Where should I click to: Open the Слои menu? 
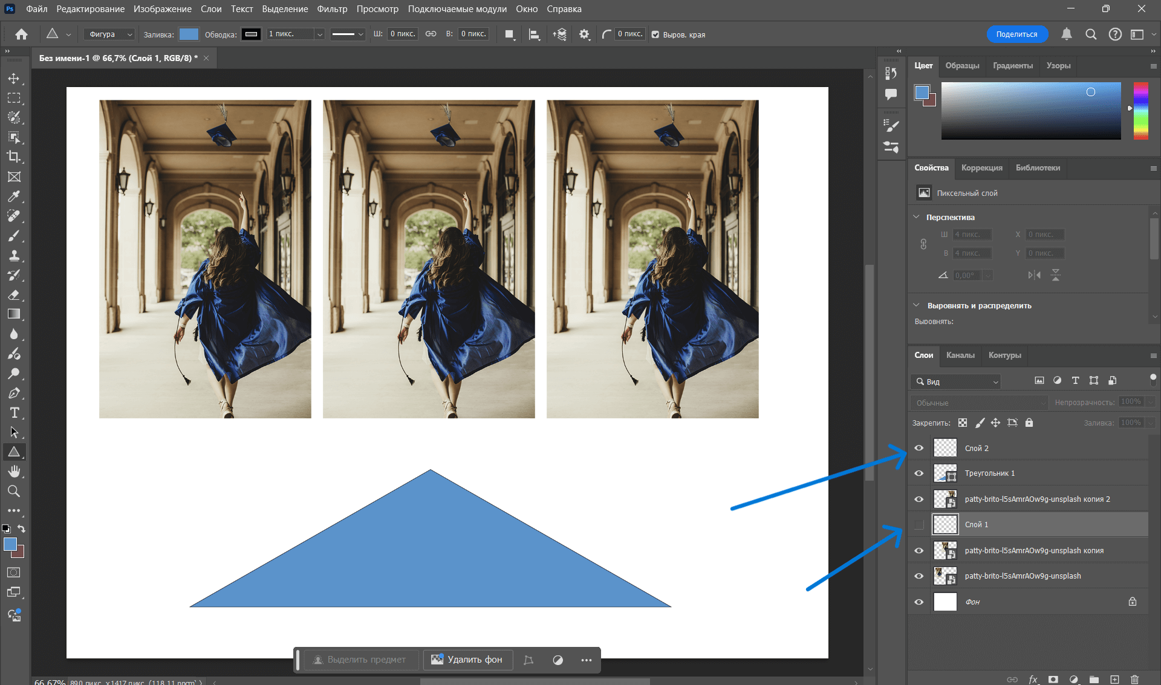[211, 9]
